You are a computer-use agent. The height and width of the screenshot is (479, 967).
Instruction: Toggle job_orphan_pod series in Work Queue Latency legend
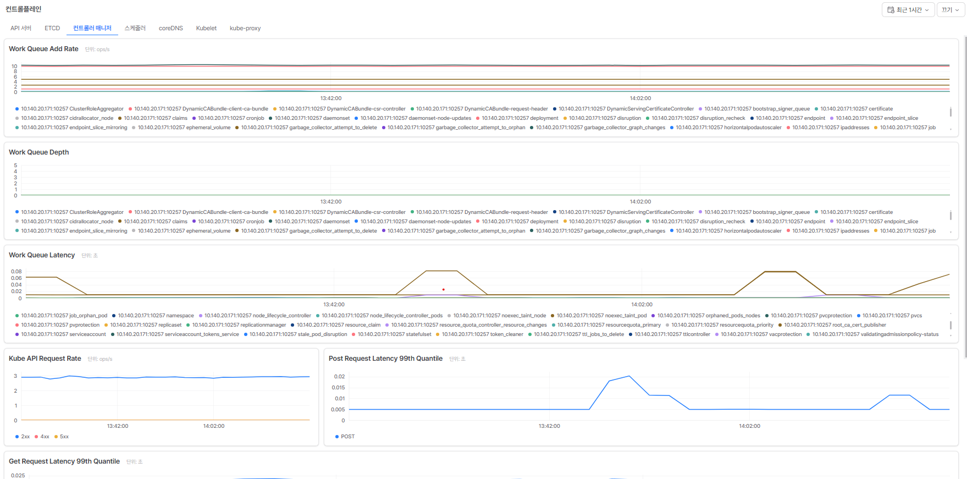62,316
